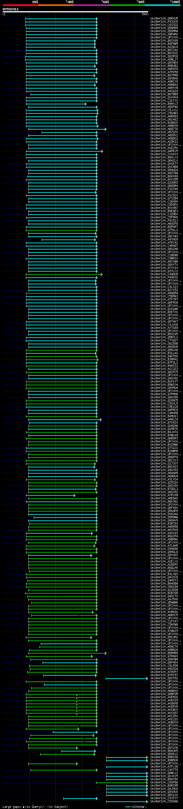
Task: Select hit label UniRef100_B8A0J3
Action: tap(164, 104)
